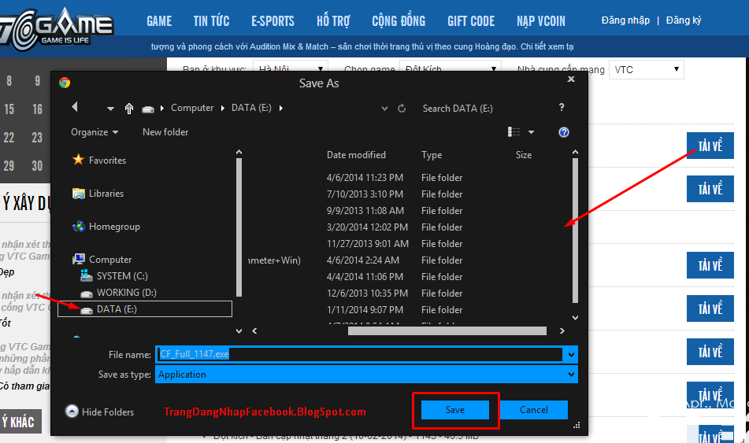This screenshot has width=749, height=443.
Task: Select Computer in the navigation pane
Action: click(x=109, y=260)
